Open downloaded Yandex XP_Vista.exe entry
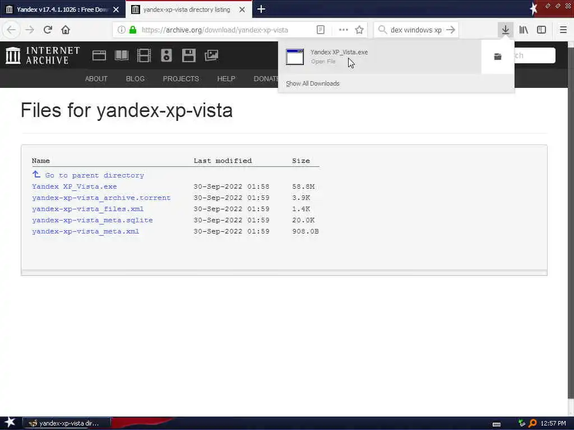The width and height of the screenshot is (574, 430). (x=379, y=57)
